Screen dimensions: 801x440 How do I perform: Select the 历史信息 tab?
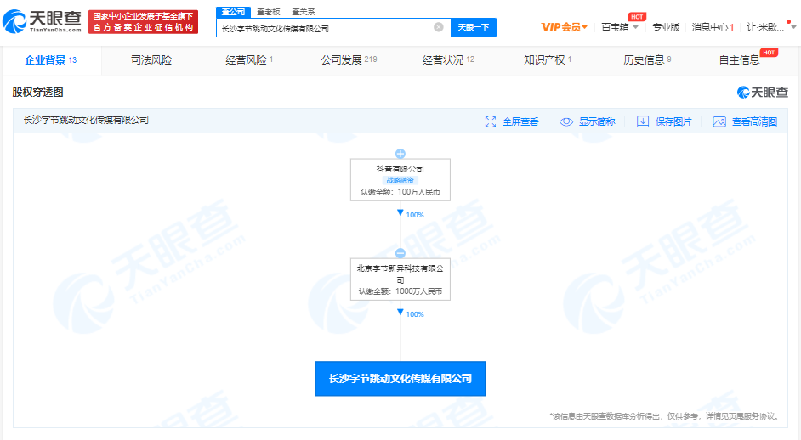pyautogui.click(x=647, y=60)
